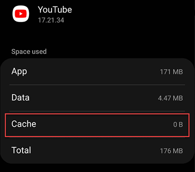Viewport: 195px width, 172px height.
Task: Tap the version number 17.21.34
Action: point(51,20)
